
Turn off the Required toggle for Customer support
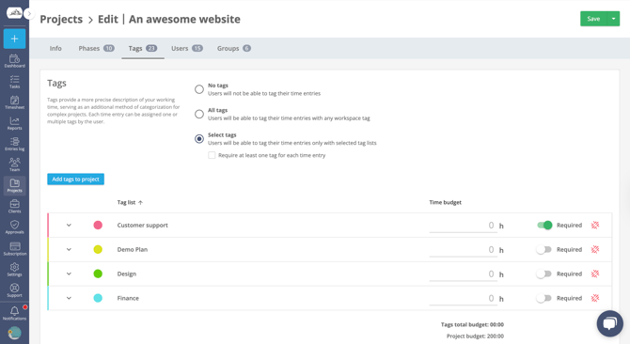tap(544, 226)
